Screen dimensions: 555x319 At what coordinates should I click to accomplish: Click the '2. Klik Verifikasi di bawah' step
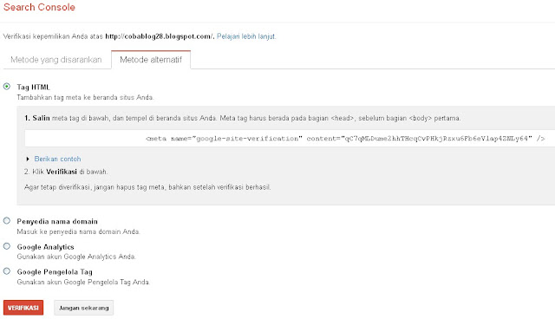pos(66,172)
